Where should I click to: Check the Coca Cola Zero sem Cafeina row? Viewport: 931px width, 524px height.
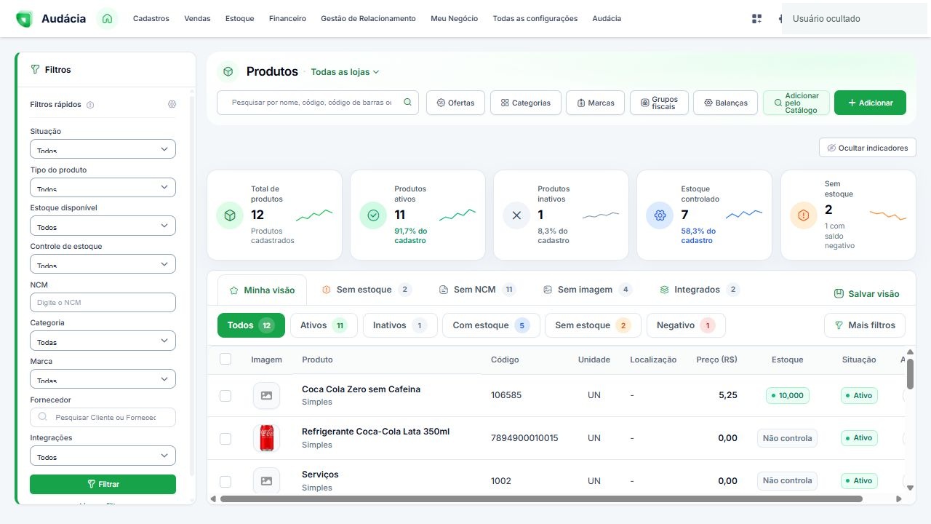tap(225, 395)
